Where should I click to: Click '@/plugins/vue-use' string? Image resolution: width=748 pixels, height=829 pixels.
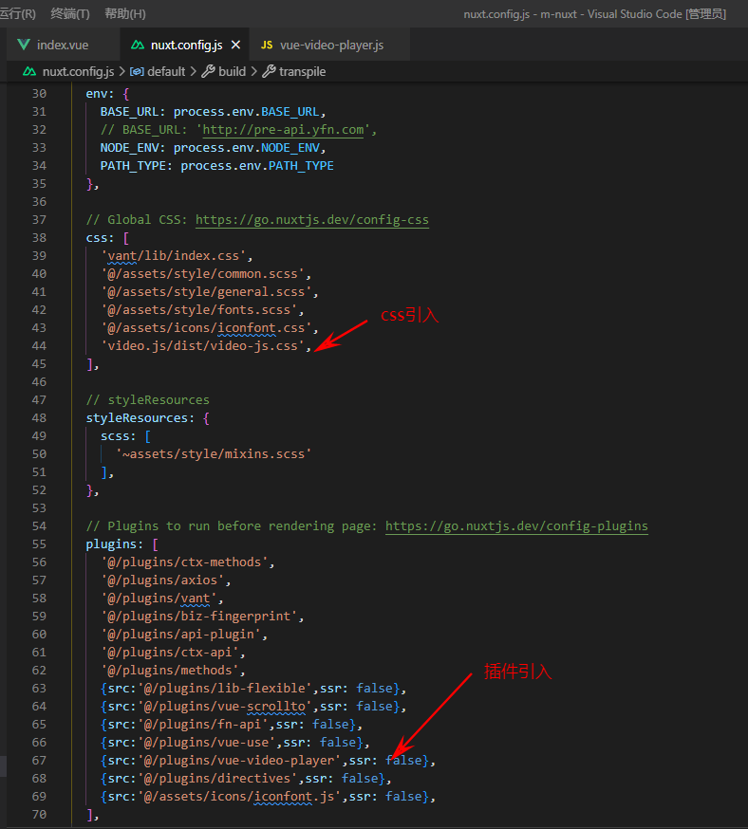coord(207,743)
